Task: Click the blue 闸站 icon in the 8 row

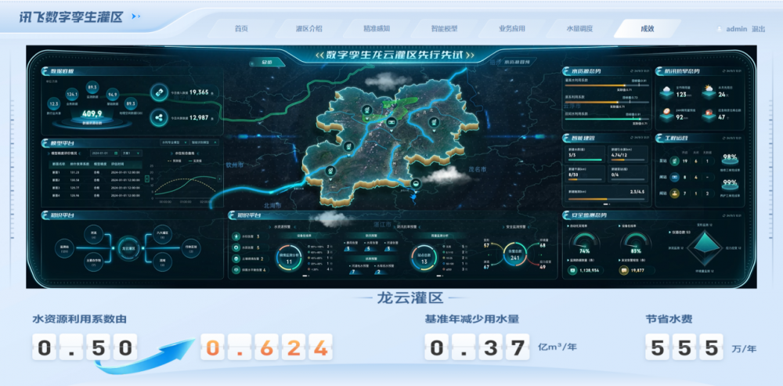Action: pos(675,177)
